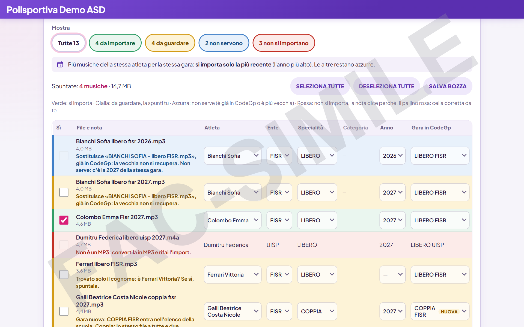Viewport: 524px width, 327px height.
Task: Open Ferrari Vittoria athlete dropdown
Action: point(233,274)
